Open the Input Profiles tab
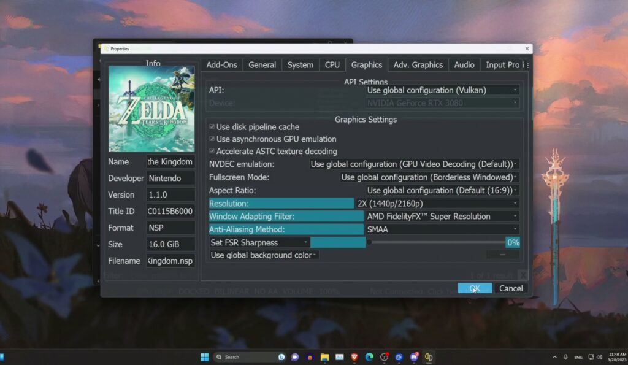 point(502,65)
